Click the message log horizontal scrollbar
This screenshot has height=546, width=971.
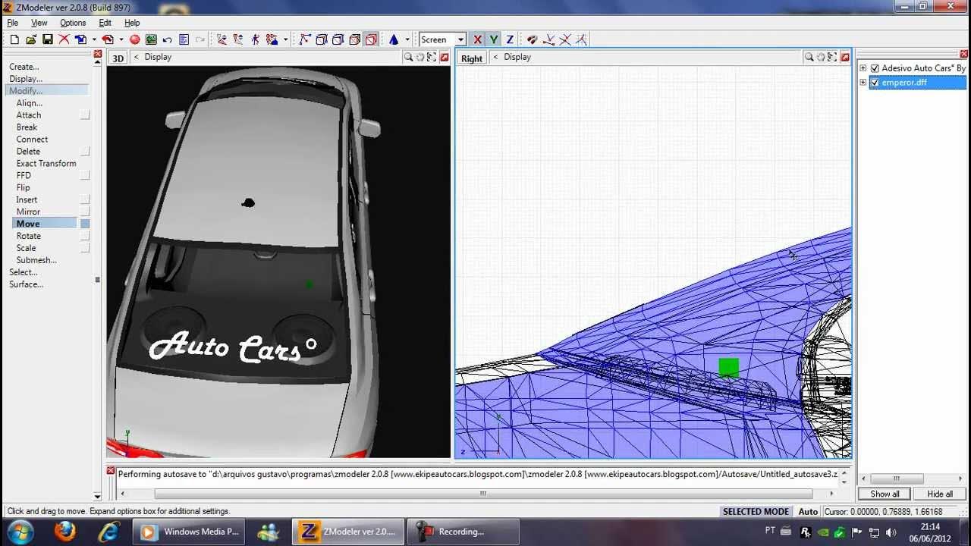click(x=482, y=494)
